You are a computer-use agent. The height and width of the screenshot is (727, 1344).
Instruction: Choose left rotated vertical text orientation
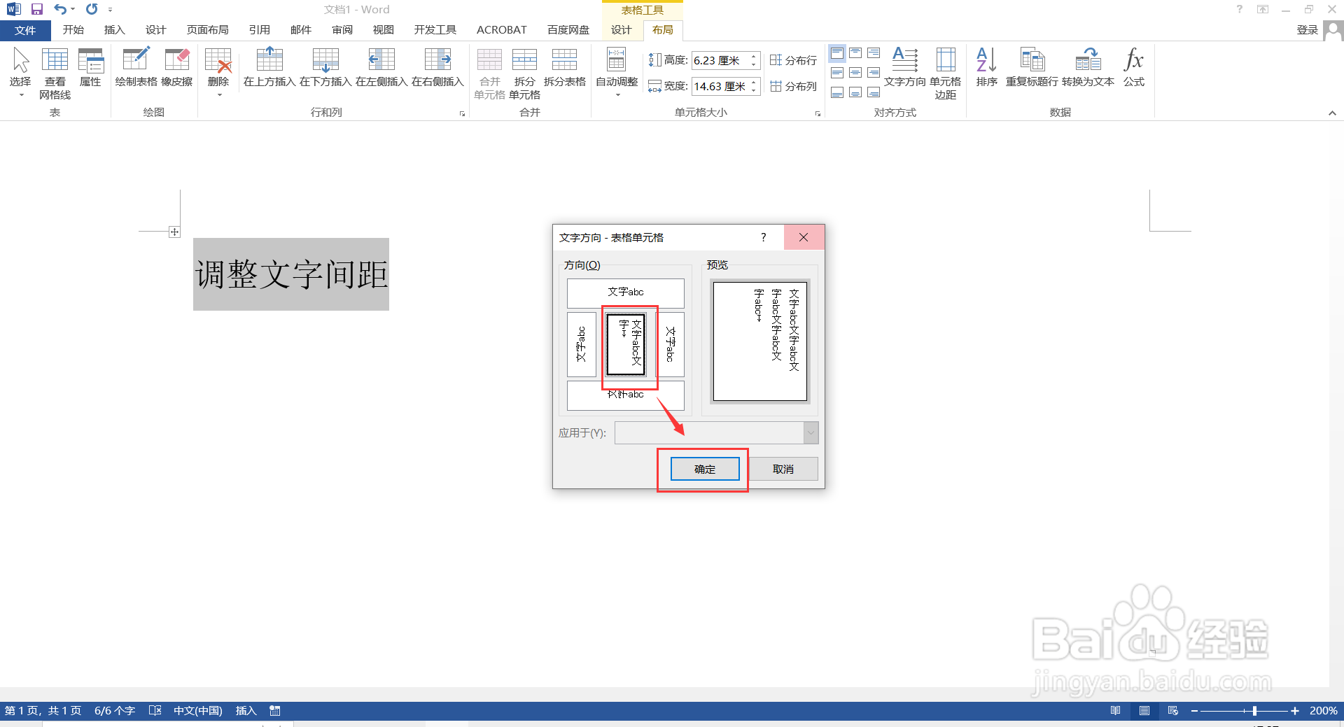point(581,344)
